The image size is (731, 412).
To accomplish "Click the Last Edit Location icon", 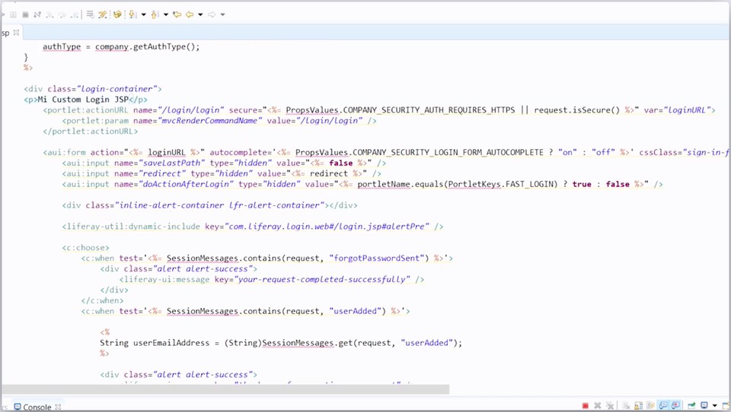I will [x=177, y=14].
